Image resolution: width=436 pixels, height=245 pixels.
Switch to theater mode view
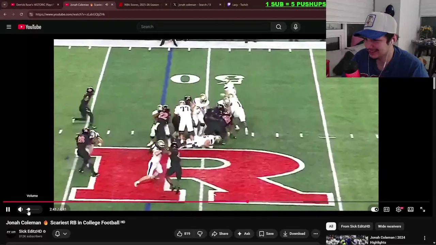[x=410, y=209]
